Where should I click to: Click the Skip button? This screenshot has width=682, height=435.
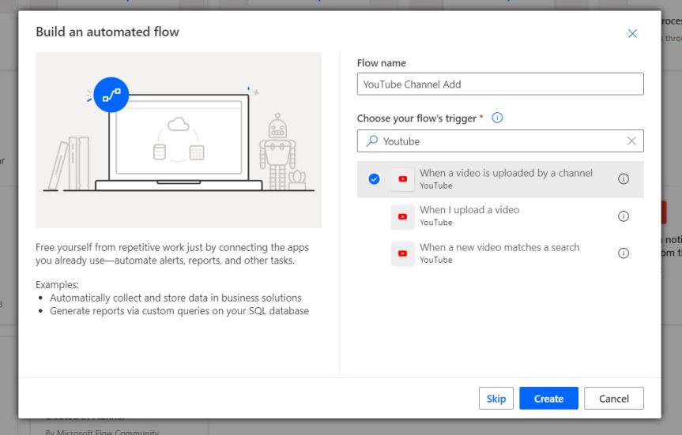[x=496, y=399]
